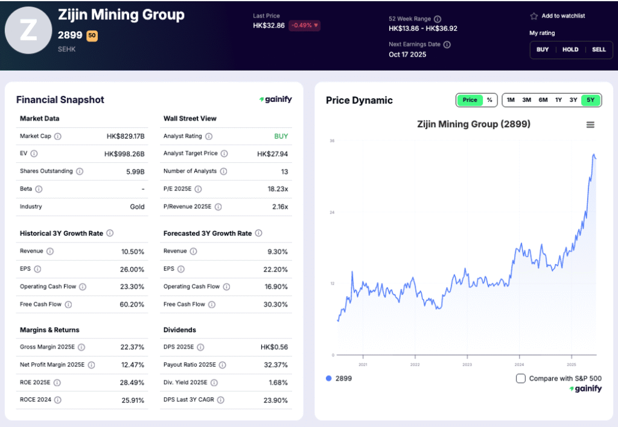Enable Compare with S&P 500

(520, 379)
